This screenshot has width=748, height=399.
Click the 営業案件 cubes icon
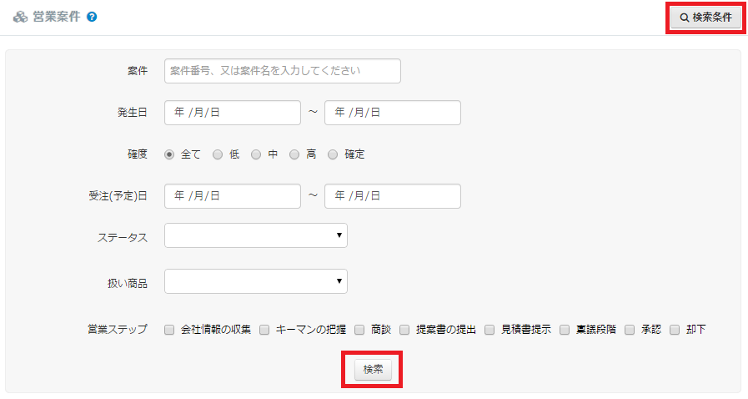(x=20, y=17)
